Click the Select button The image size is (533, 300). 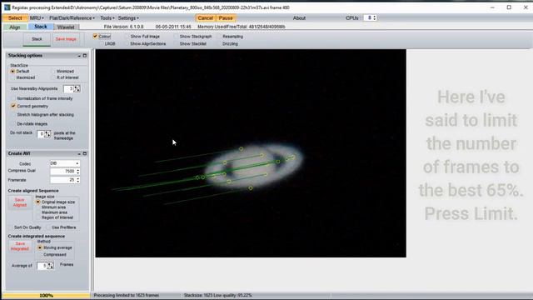[x=15, y=18]
